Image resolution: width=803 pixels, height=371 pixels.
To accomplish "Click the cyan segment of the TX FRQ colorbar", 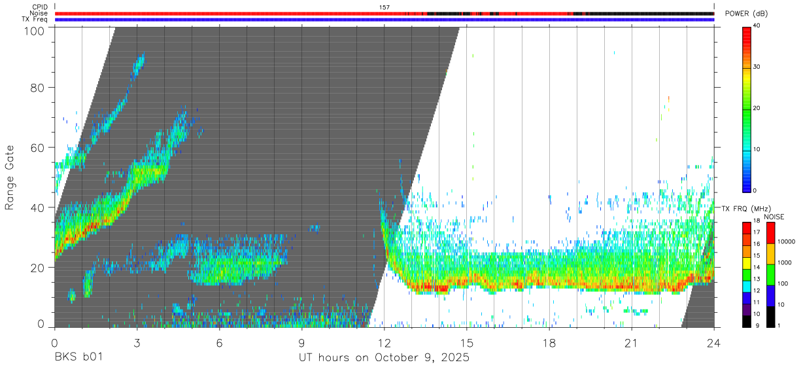I will click(747, 286).
